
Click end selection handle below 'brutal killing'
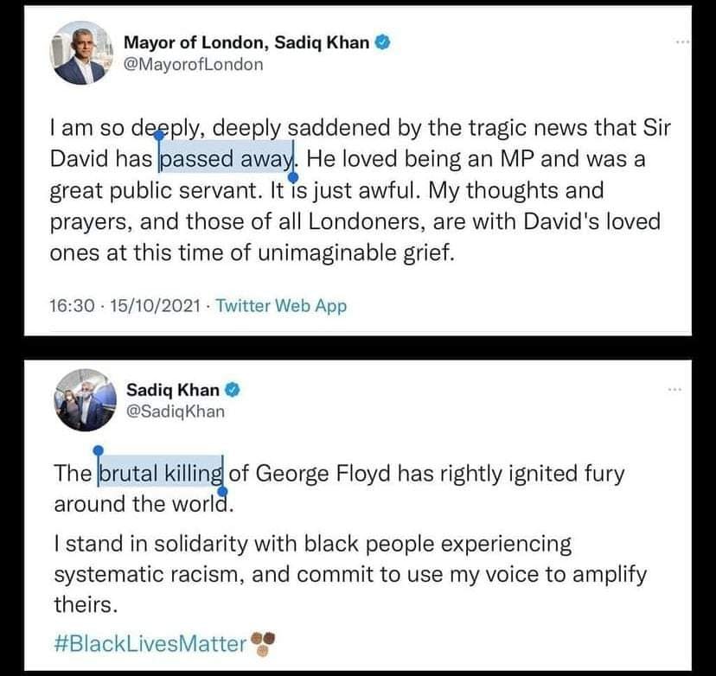223,492
